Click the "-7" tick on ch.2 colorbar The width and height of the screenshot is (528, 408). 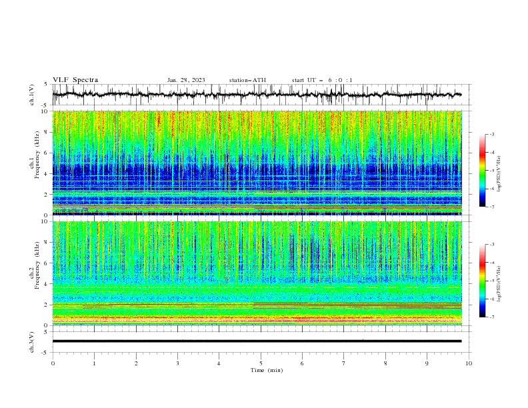(x=491, y=317)
